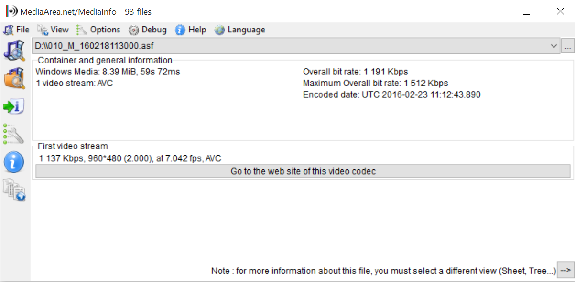Screen dimensions: 575x282
Task: Click the Open File sidebar icon
Action: pyautogui.click(x=14, y=50)
